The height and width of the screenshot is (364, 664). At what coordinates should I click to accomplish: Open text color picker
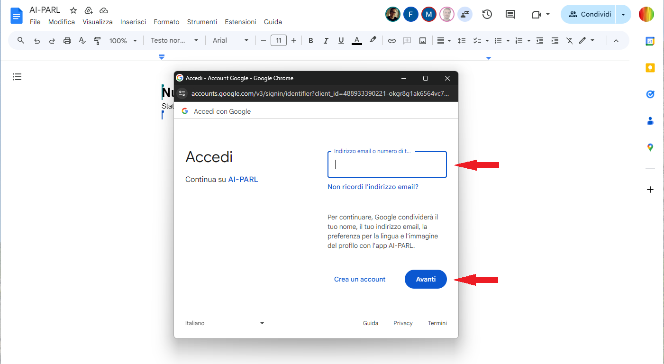(x=357, y=41)
